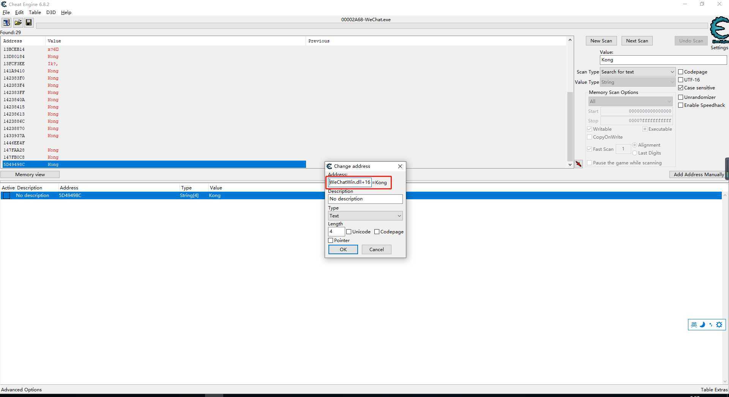Open the D3D menu
The image size is (729, 397).
(x=51, y=13)
